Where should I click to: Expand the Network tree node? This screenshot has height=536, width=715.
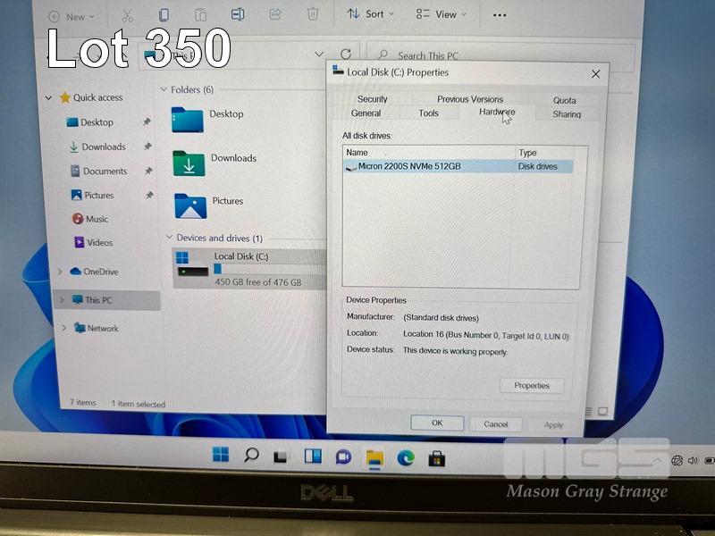63,329
